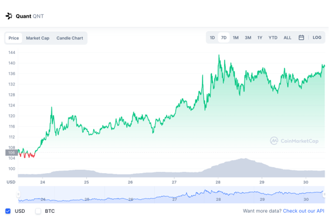
Task: Click the date label 28 on x-axis
Action: 218,182
